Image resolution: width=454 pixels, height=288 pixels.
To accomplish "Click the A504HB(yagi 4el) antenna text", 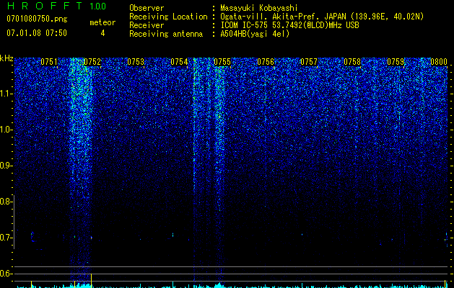I will pyautogui.click(x=255, y=34).
